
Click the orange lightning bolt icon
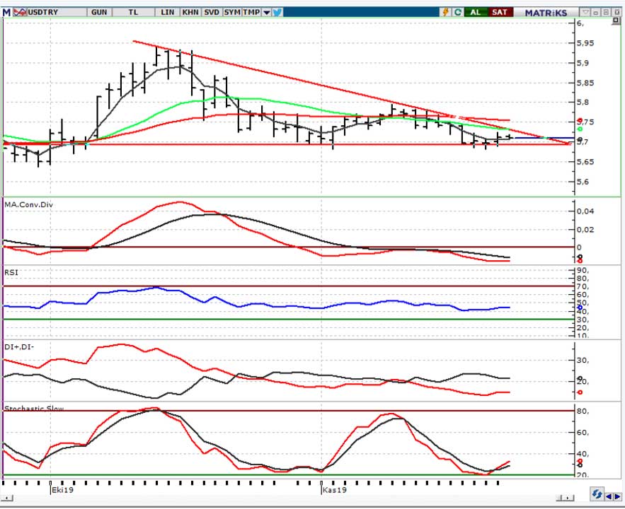point(446,12)
